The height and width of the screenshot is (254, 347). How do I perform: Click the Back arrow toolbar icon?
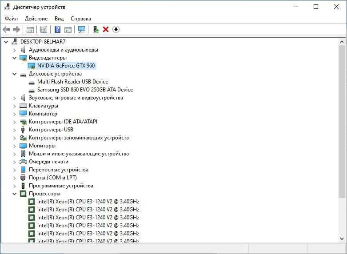point(6,29)
